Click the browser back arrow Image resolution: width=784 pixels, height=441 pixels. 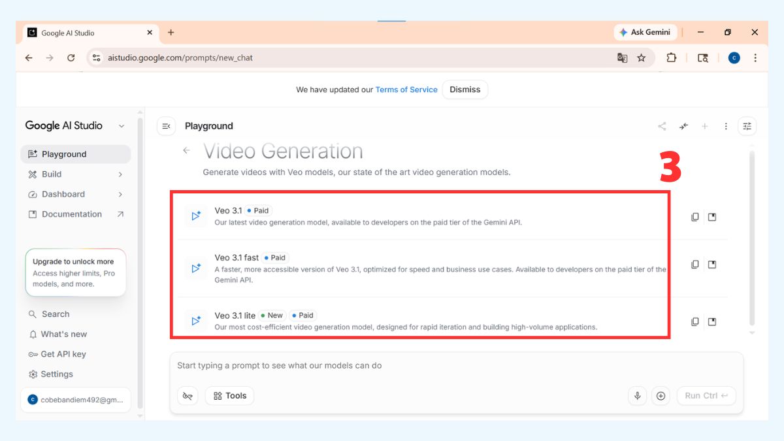point(29,57)
